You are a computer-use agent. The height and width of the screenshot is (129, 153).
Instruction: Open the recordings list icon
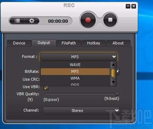pyautogui.click(x=17, y=21)
